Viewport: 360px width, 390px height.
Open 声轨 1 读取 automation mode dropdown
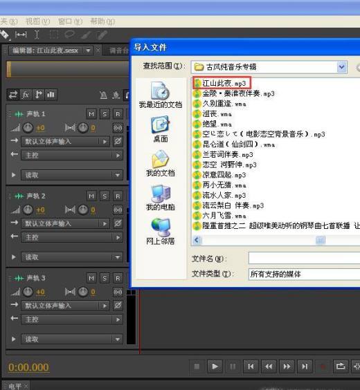[72, 175]
